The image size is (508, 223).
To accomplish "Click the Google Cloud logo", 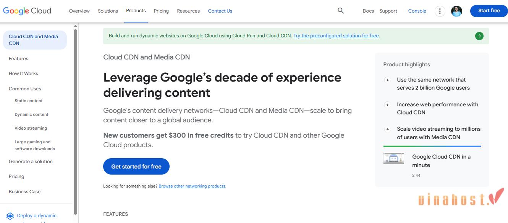I will [x=27, y=11].
